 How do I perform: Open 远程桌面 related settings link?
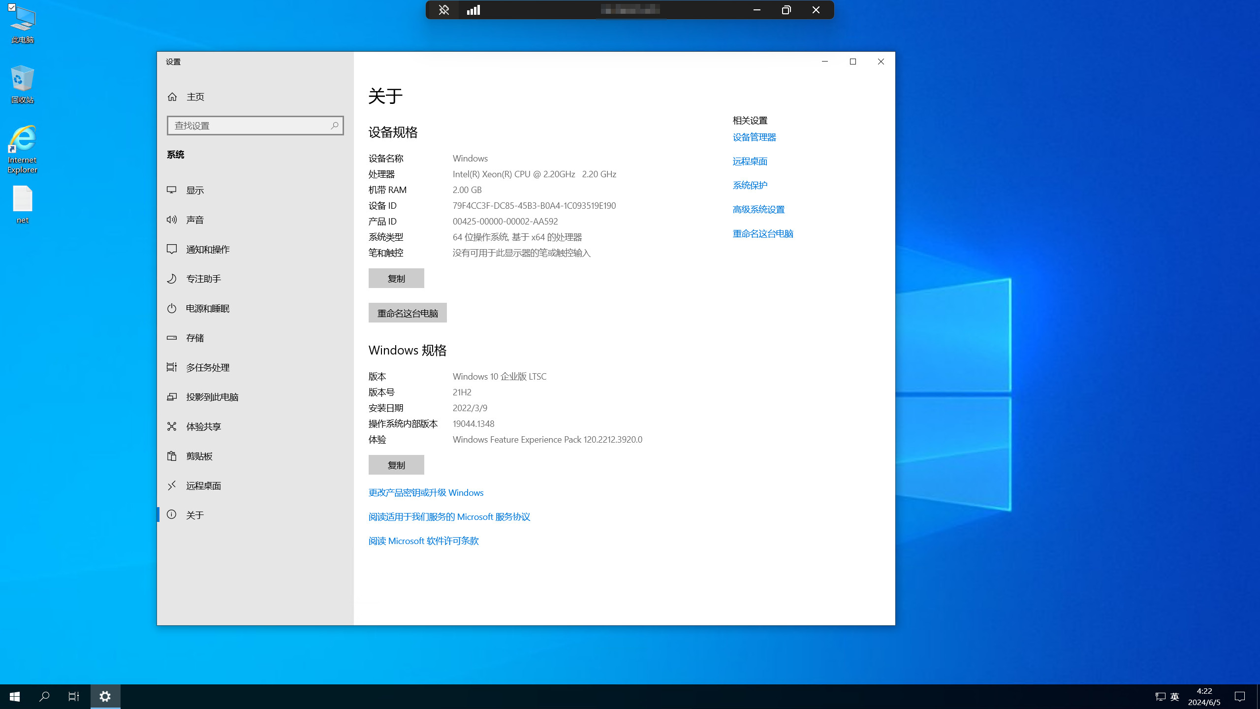750,161
